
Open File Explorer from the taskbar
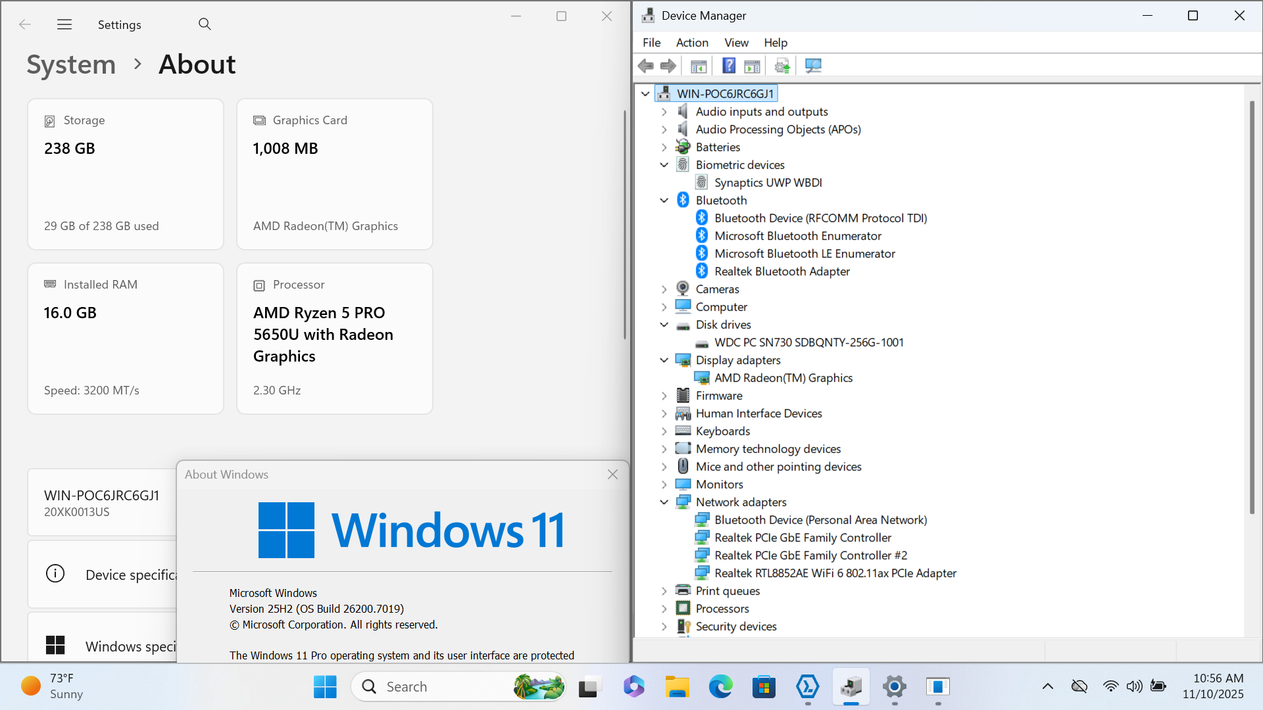tap(677, 687)
